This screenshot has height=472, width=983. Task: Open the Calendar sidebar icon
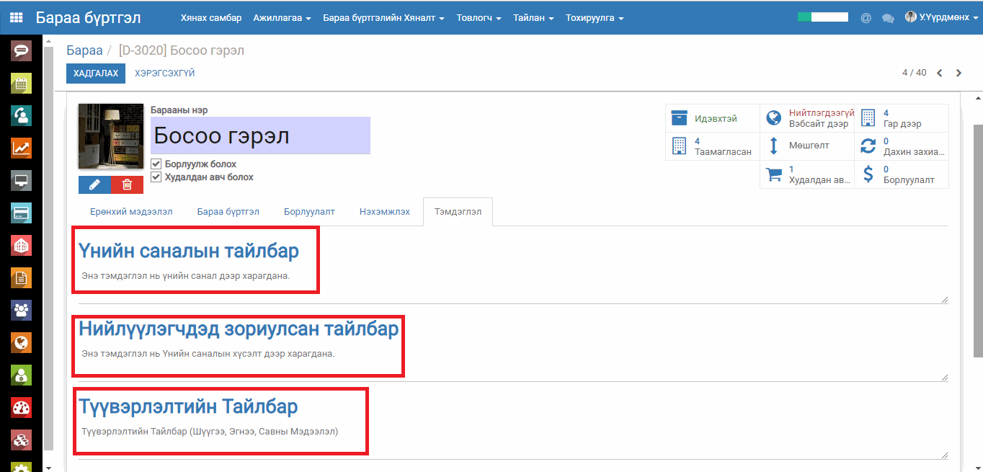click(21, 83)
